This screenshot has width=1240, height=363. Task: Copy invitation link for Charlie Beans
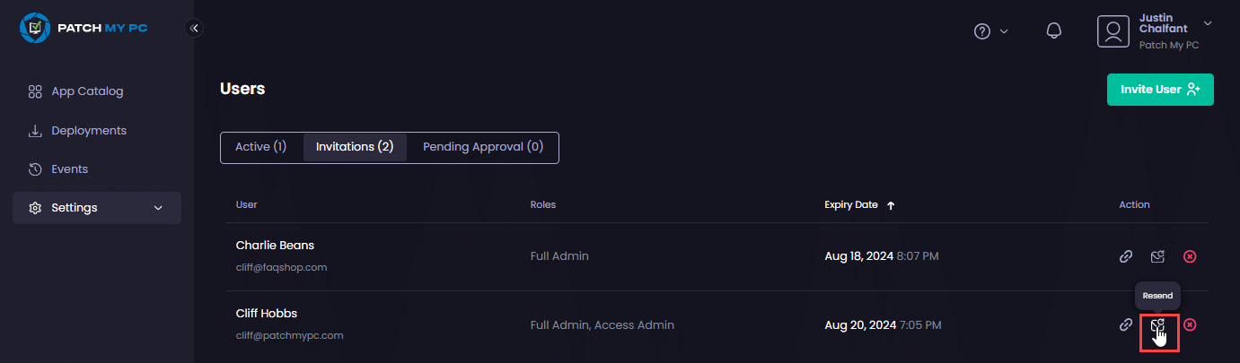click(1125, 256)
